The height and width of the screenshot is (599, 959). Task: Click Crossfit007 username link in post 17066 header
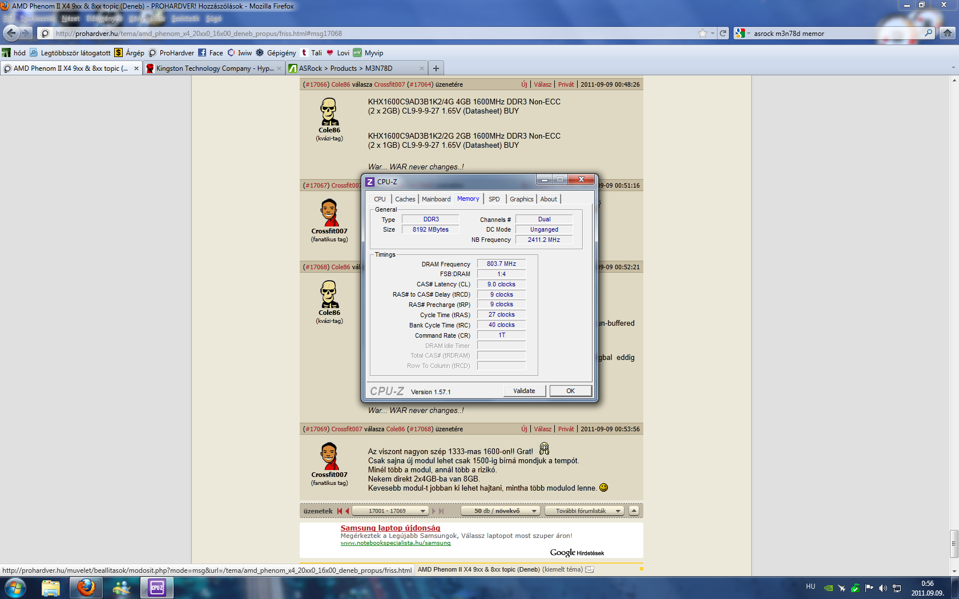coord(389,84)
